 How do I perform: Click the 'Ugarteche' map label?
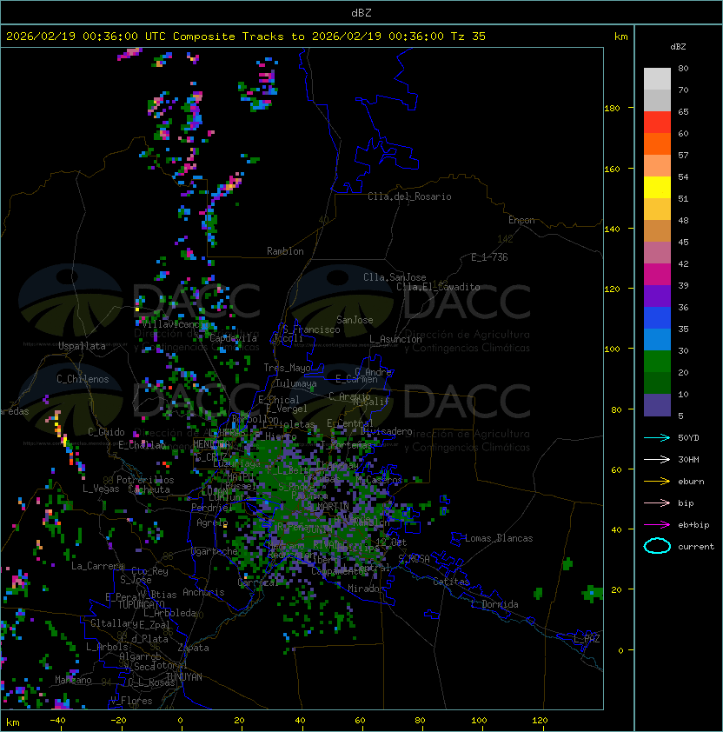coord(215,551)
